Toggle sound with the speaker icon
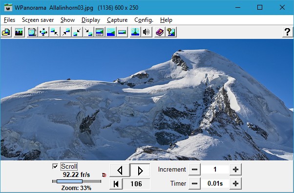The image size is (294, 193). click(x=147, y=32)
